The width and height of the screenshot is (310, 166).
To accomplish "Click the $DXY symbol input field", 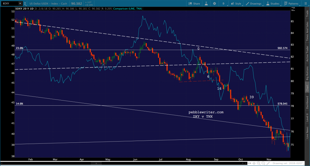I will 9,4.
